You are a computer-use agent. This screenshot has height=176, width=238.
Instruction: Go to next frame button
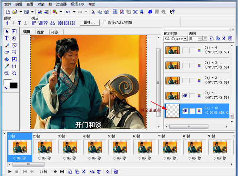point(55,172)
